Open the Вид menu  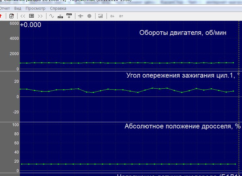pyautogui.click(x=18, y=8)
